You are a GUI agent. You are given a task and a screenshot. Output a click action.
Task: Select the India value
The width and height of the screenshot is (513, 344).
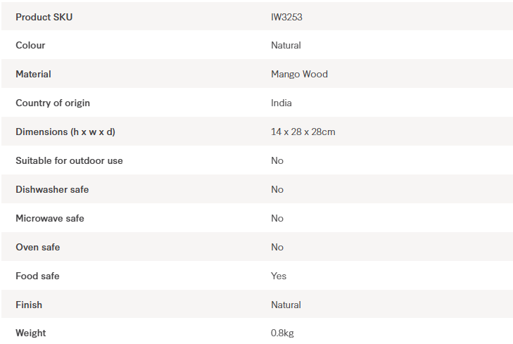tap(281, 103)
